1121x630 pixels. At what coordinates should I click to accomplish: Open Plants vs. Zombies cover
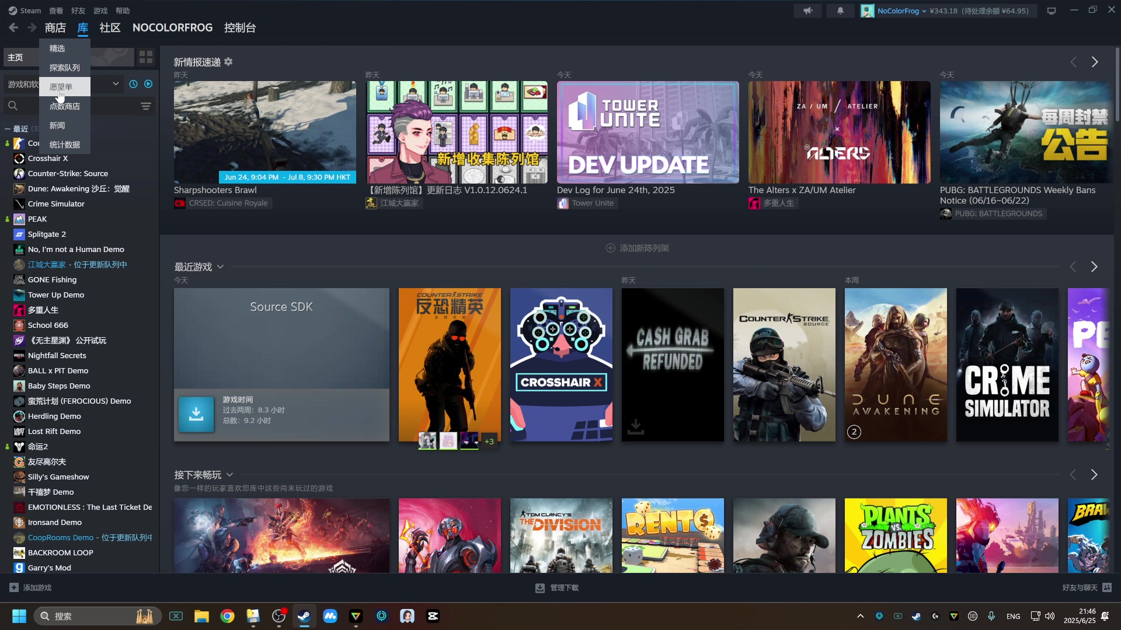(896, 535)
